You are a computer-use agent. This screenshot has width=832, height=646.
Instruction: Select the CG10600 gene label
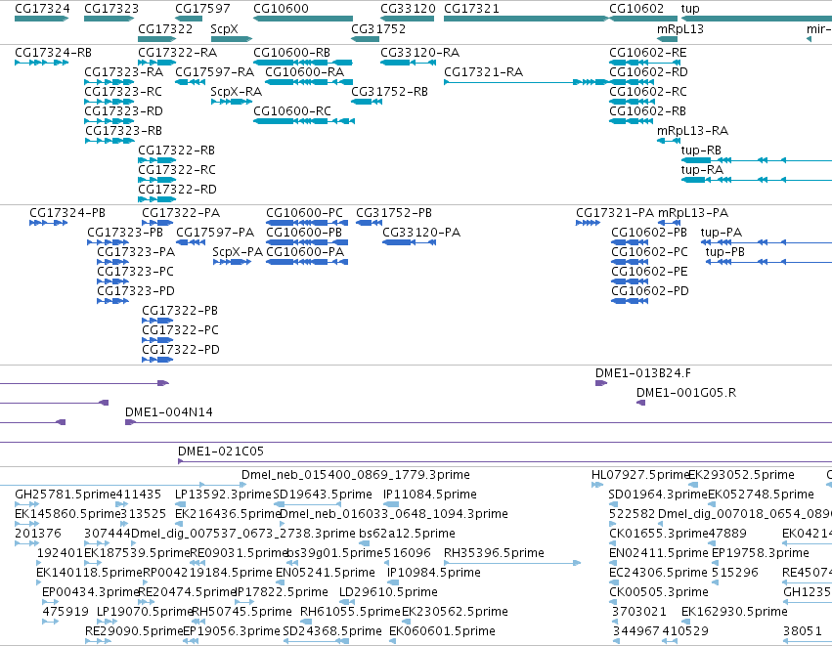[282, 9]
